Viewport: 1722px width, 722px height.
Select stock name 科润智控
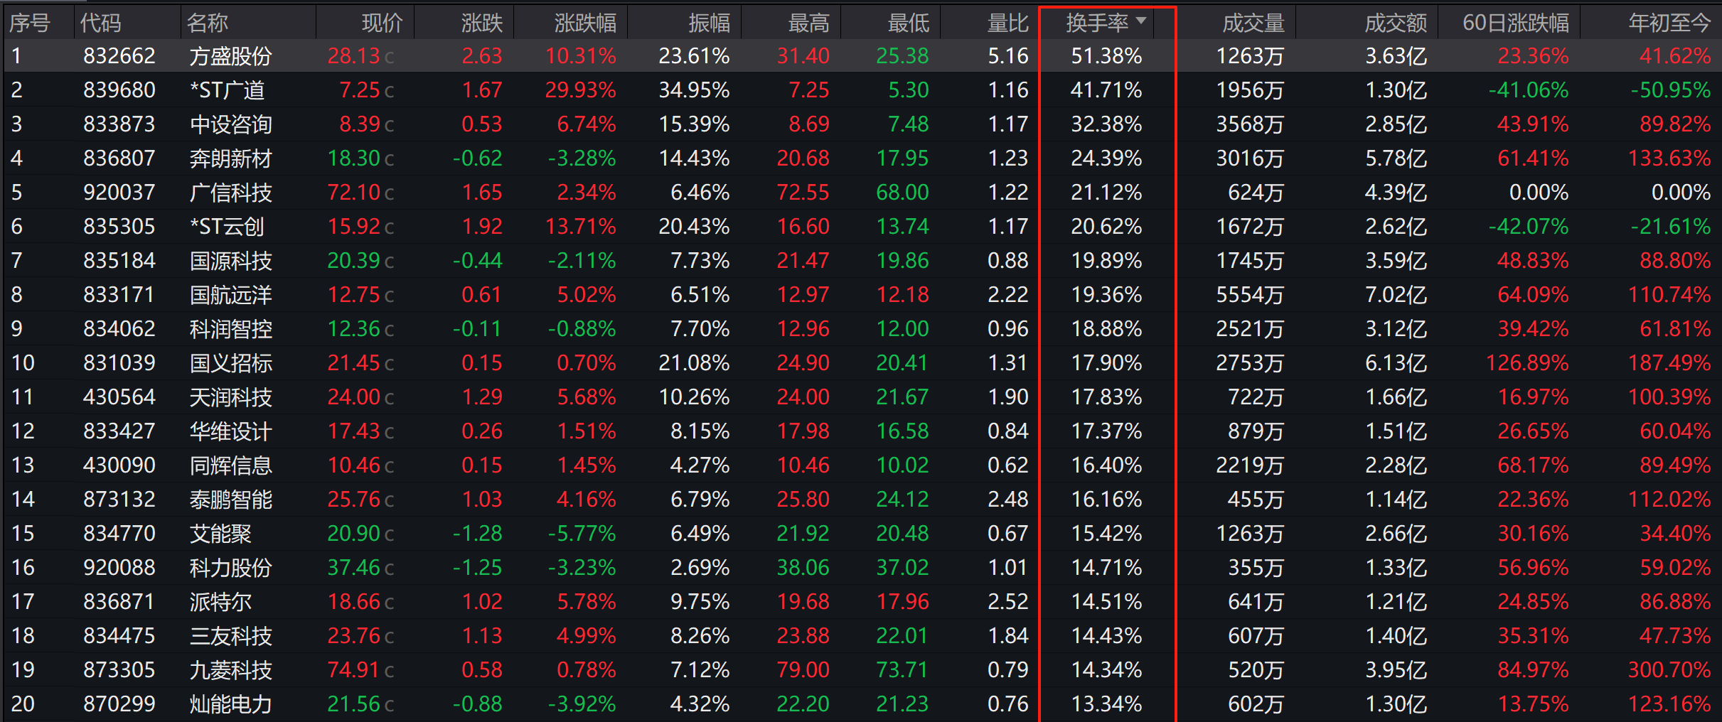tap(231, 329)
